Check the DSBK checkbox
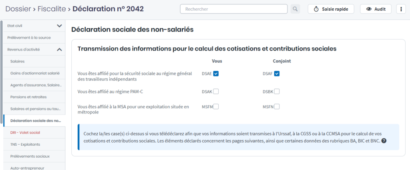The image size is (410, 170). tap(277, 92)
